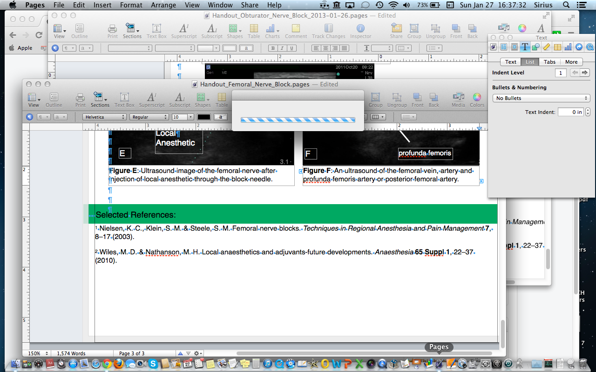The width and height of the screenshot is (596, 372).
Task: Insert Text Box in Femoral Nerve Block window
Action: pyautogui.click(x=124, y=99)
